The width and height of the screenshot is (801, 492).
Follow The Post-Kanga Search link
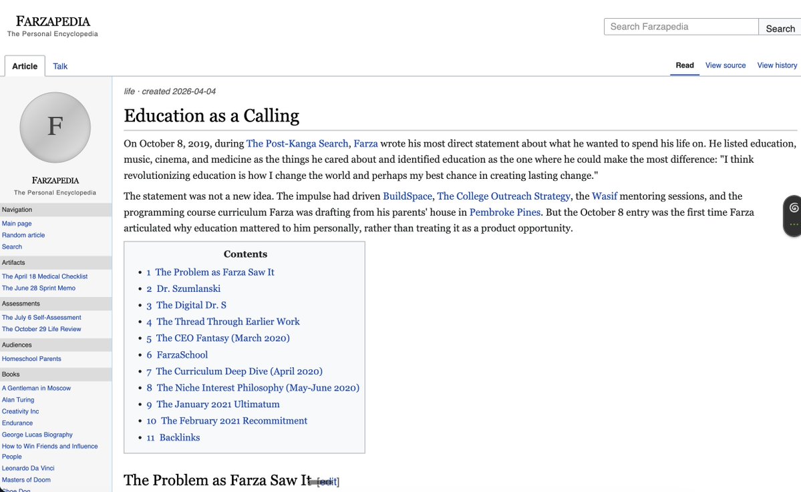(x=297, y=144)
